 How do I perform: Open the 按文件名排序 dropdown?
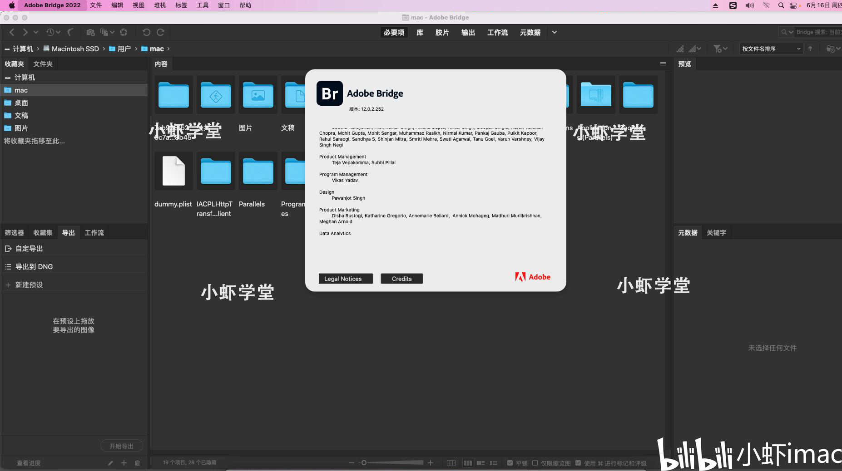(771, 49)
